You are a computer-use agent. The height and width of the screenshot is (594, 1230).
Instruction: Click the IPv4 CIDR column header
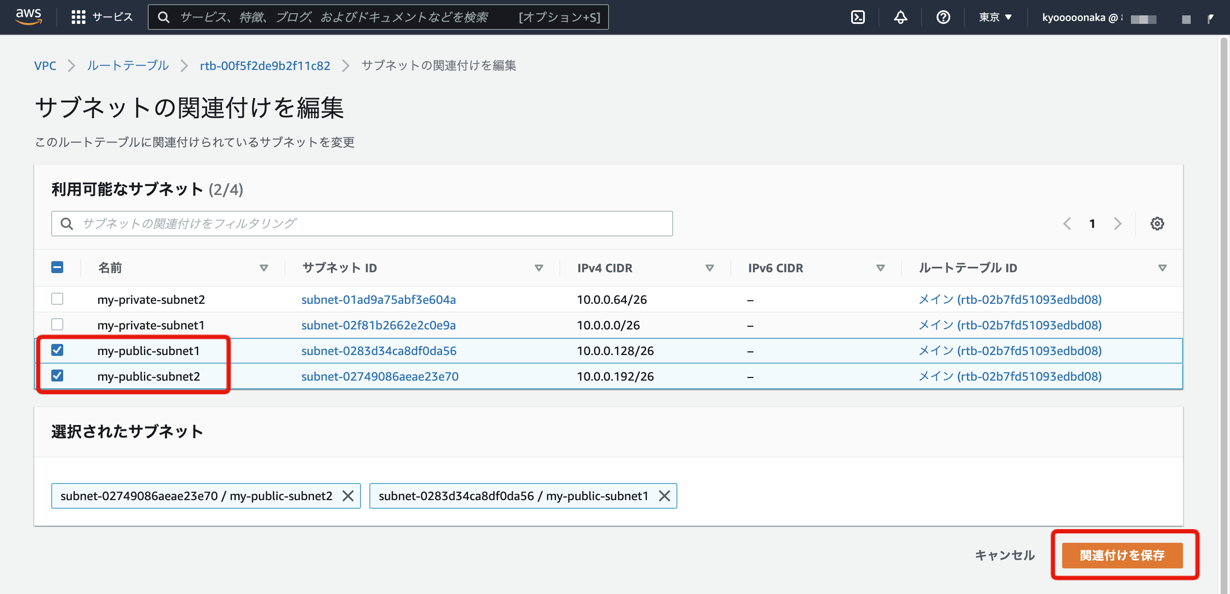(604, 268)
